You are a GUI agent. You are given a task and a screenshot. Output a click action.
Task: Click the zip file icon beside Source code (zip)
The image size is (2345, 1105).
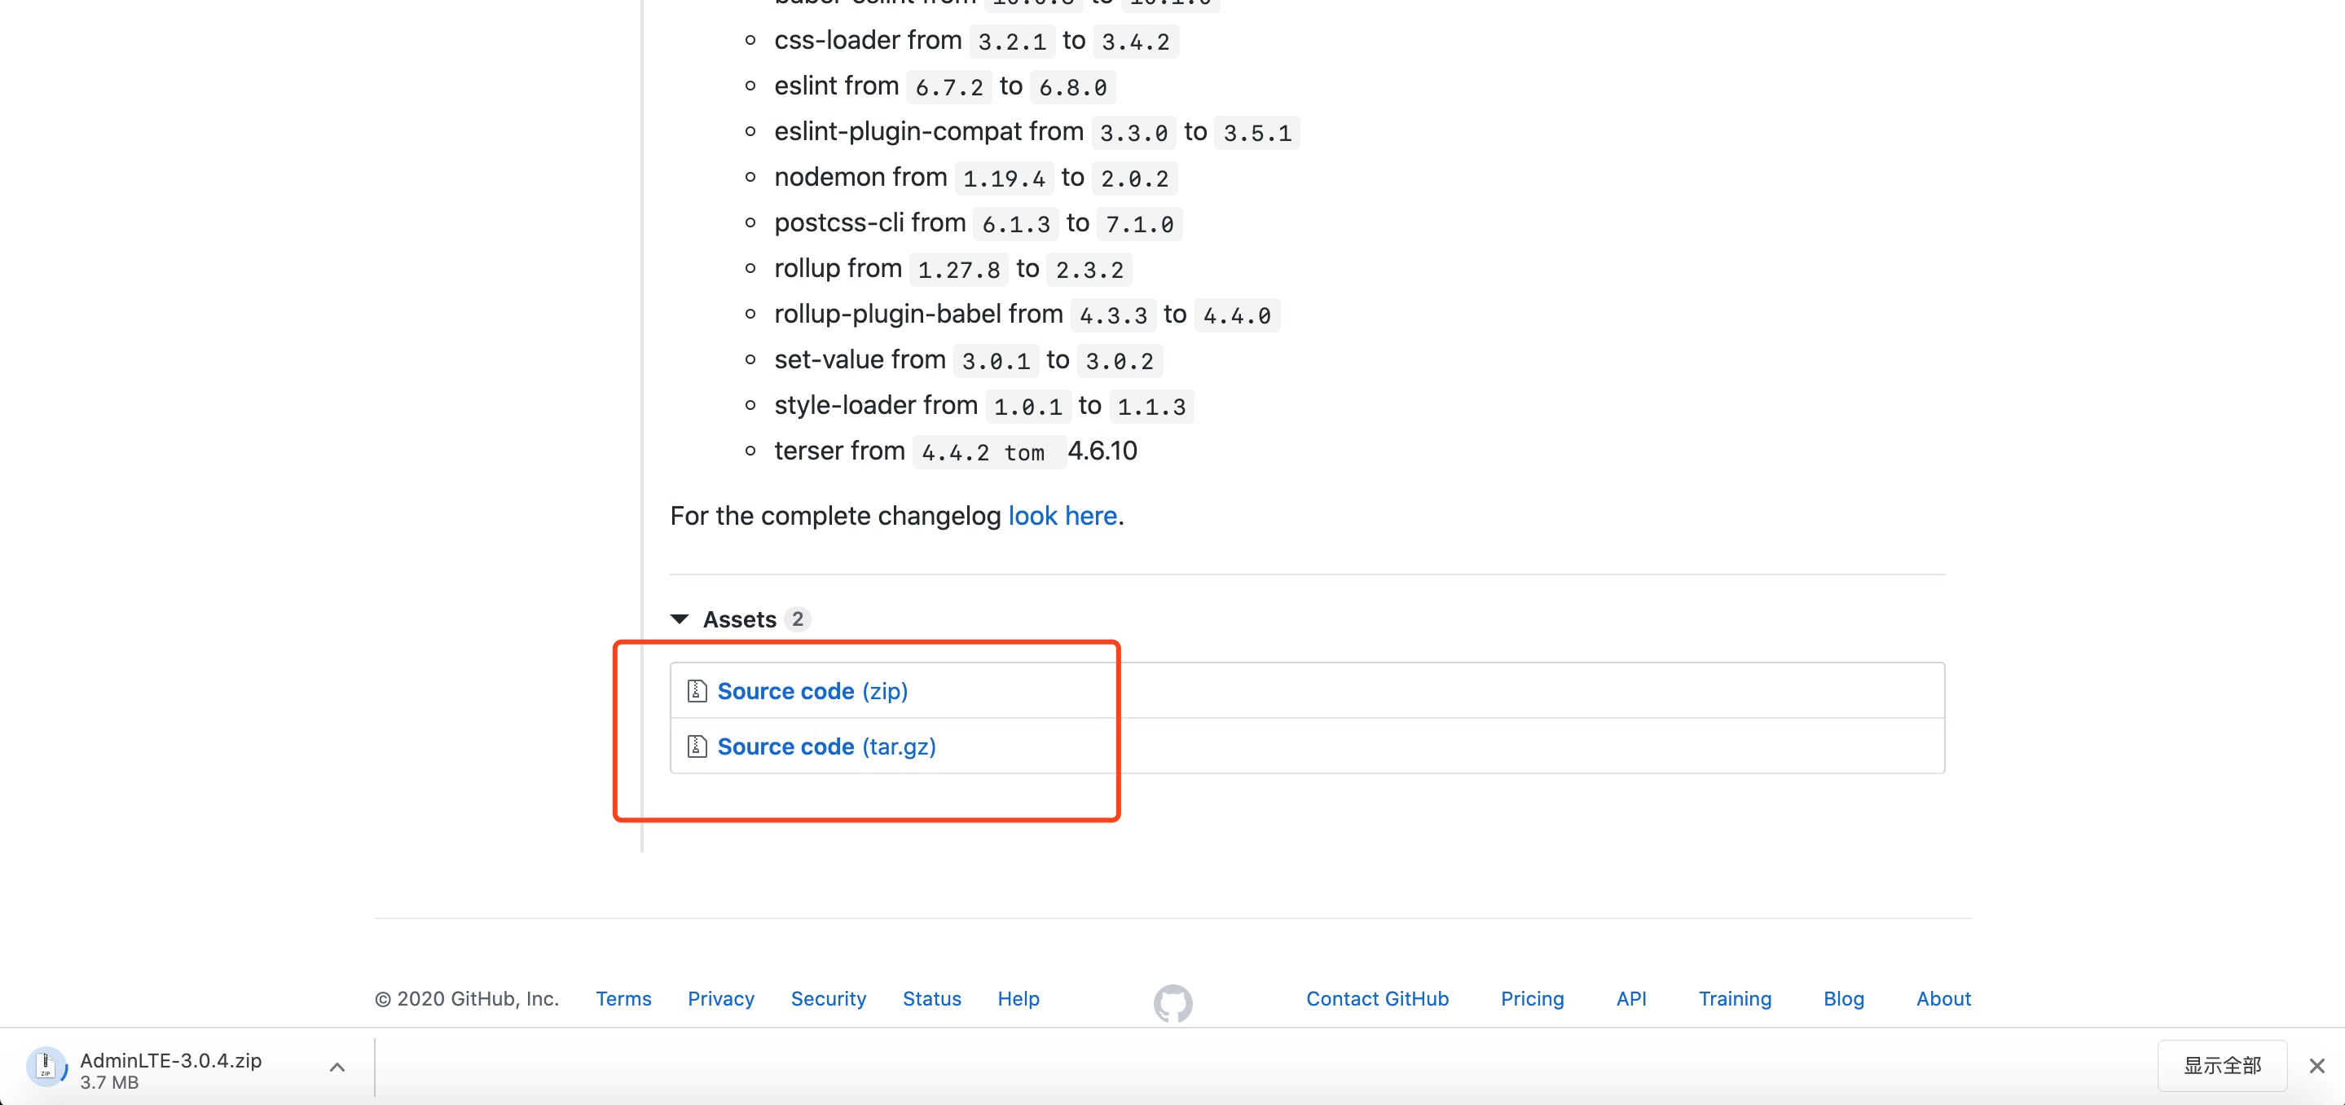click(x=697, y=691)
